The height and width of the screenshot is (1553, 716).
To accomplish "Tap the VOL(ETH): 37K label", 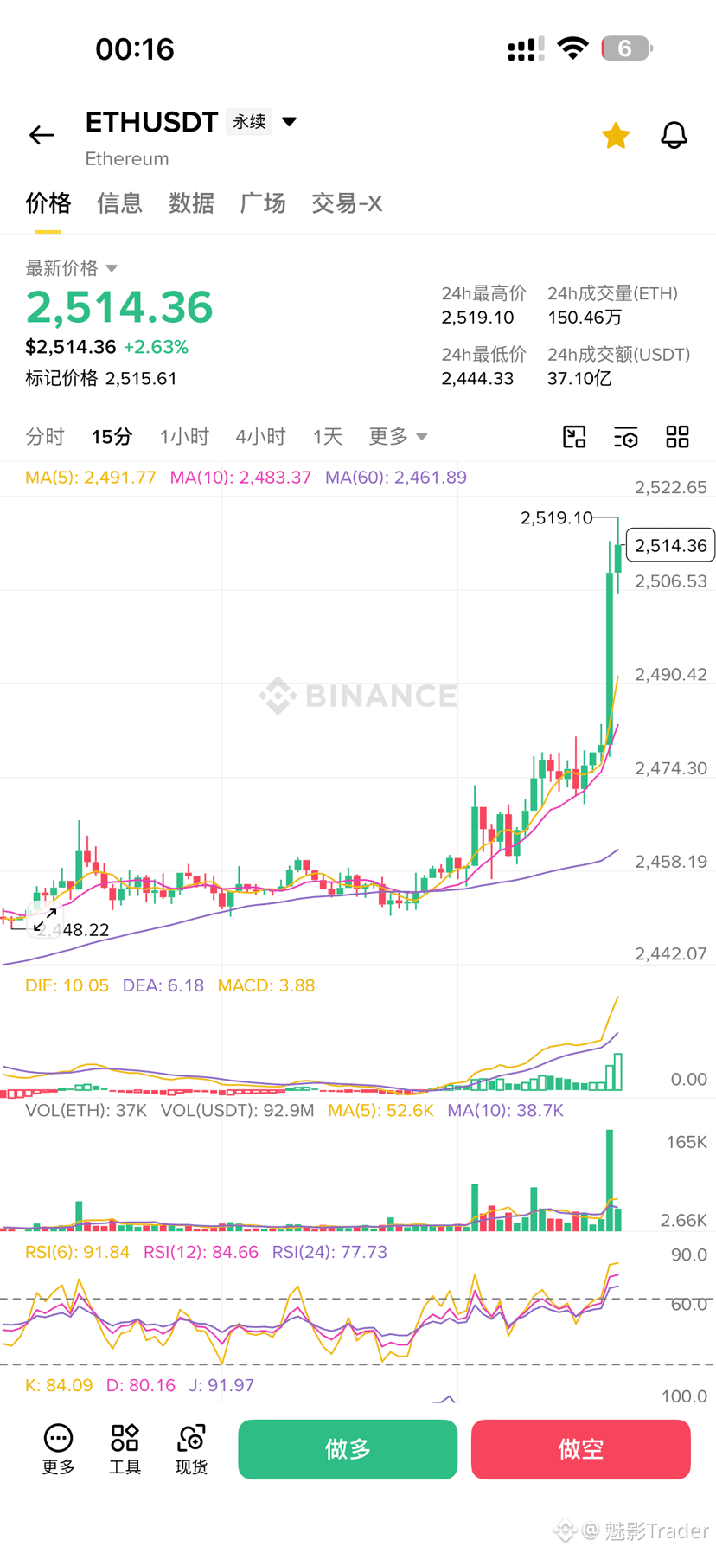I will pyautogui.click(x=86, y=1110).
